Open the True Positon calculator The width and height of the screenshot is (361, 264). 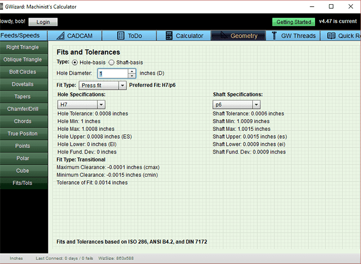click(24, 134)
